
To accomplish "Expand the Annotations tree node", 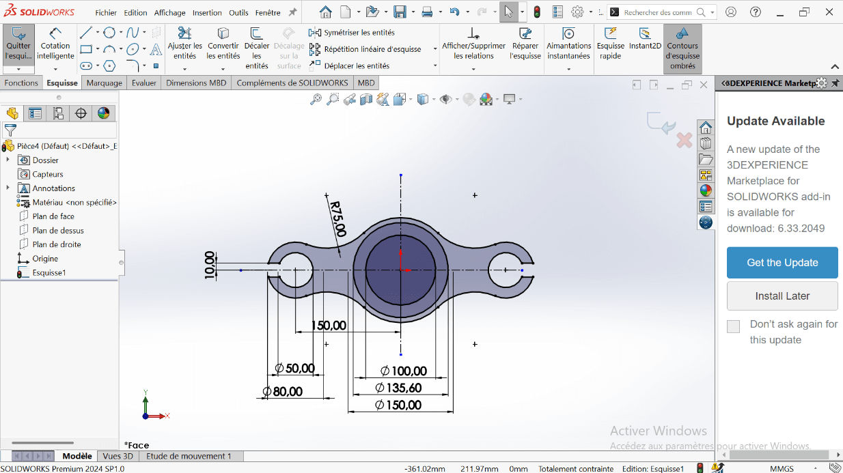I will pyautogui.click(x=8, y=188).
